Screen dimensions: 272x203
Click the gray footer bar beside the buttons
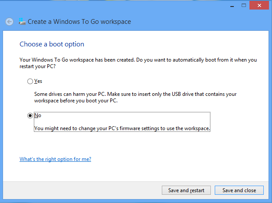87,190
